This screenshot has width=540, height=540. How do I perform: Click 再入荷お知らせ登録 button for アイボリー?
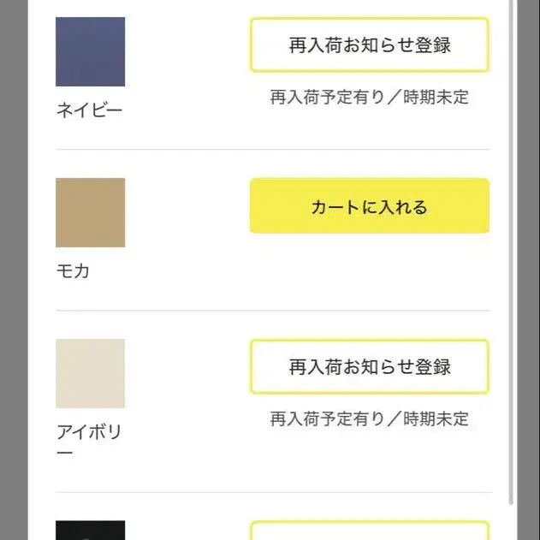click(x=370, y=366)
